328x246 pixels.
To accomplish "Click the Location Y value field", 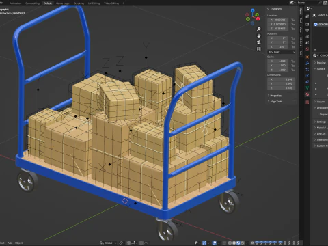I will [x=278, y=24].
